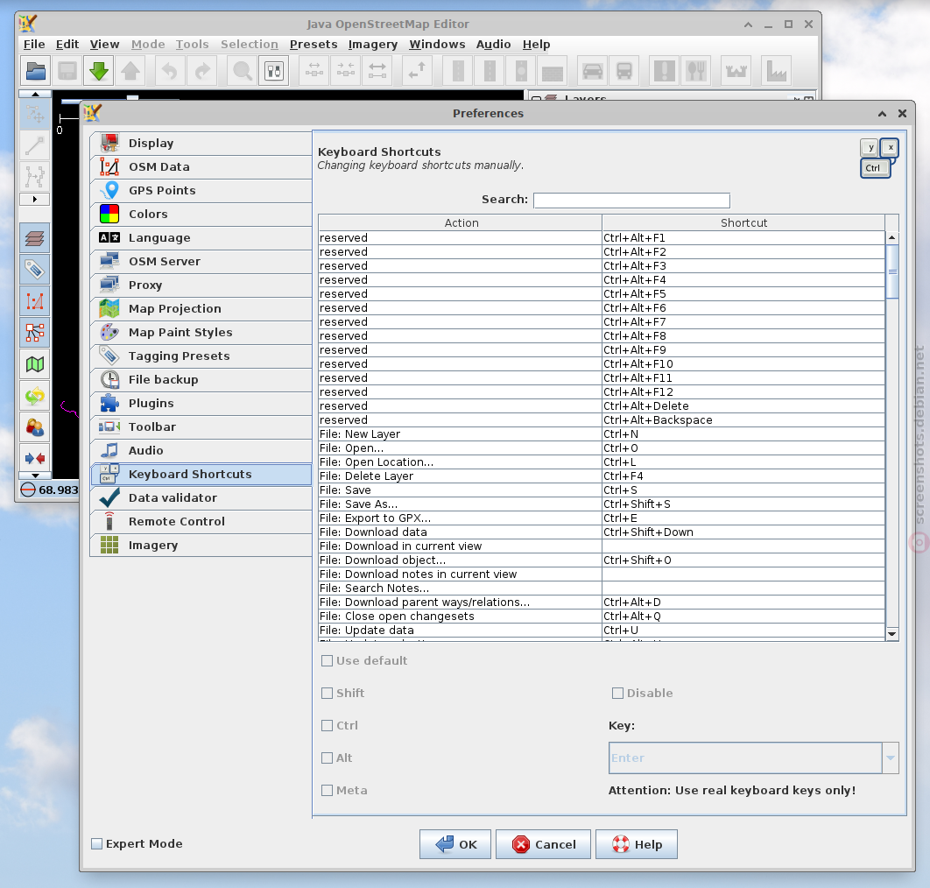Click the restaurant fork-and-knife preset icon

click(x=696, y=71)
